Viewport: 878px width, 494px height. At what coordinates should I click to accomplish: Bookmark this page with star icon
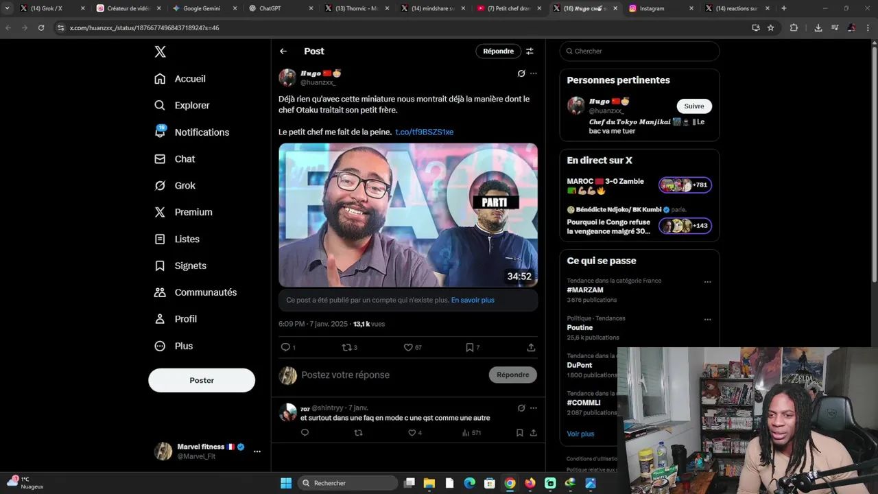[x=771, y=28]
